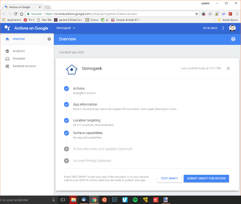Open the general | Global Carb bookmark
Viewport: 241px width, 204px height.
pos(69,20)
